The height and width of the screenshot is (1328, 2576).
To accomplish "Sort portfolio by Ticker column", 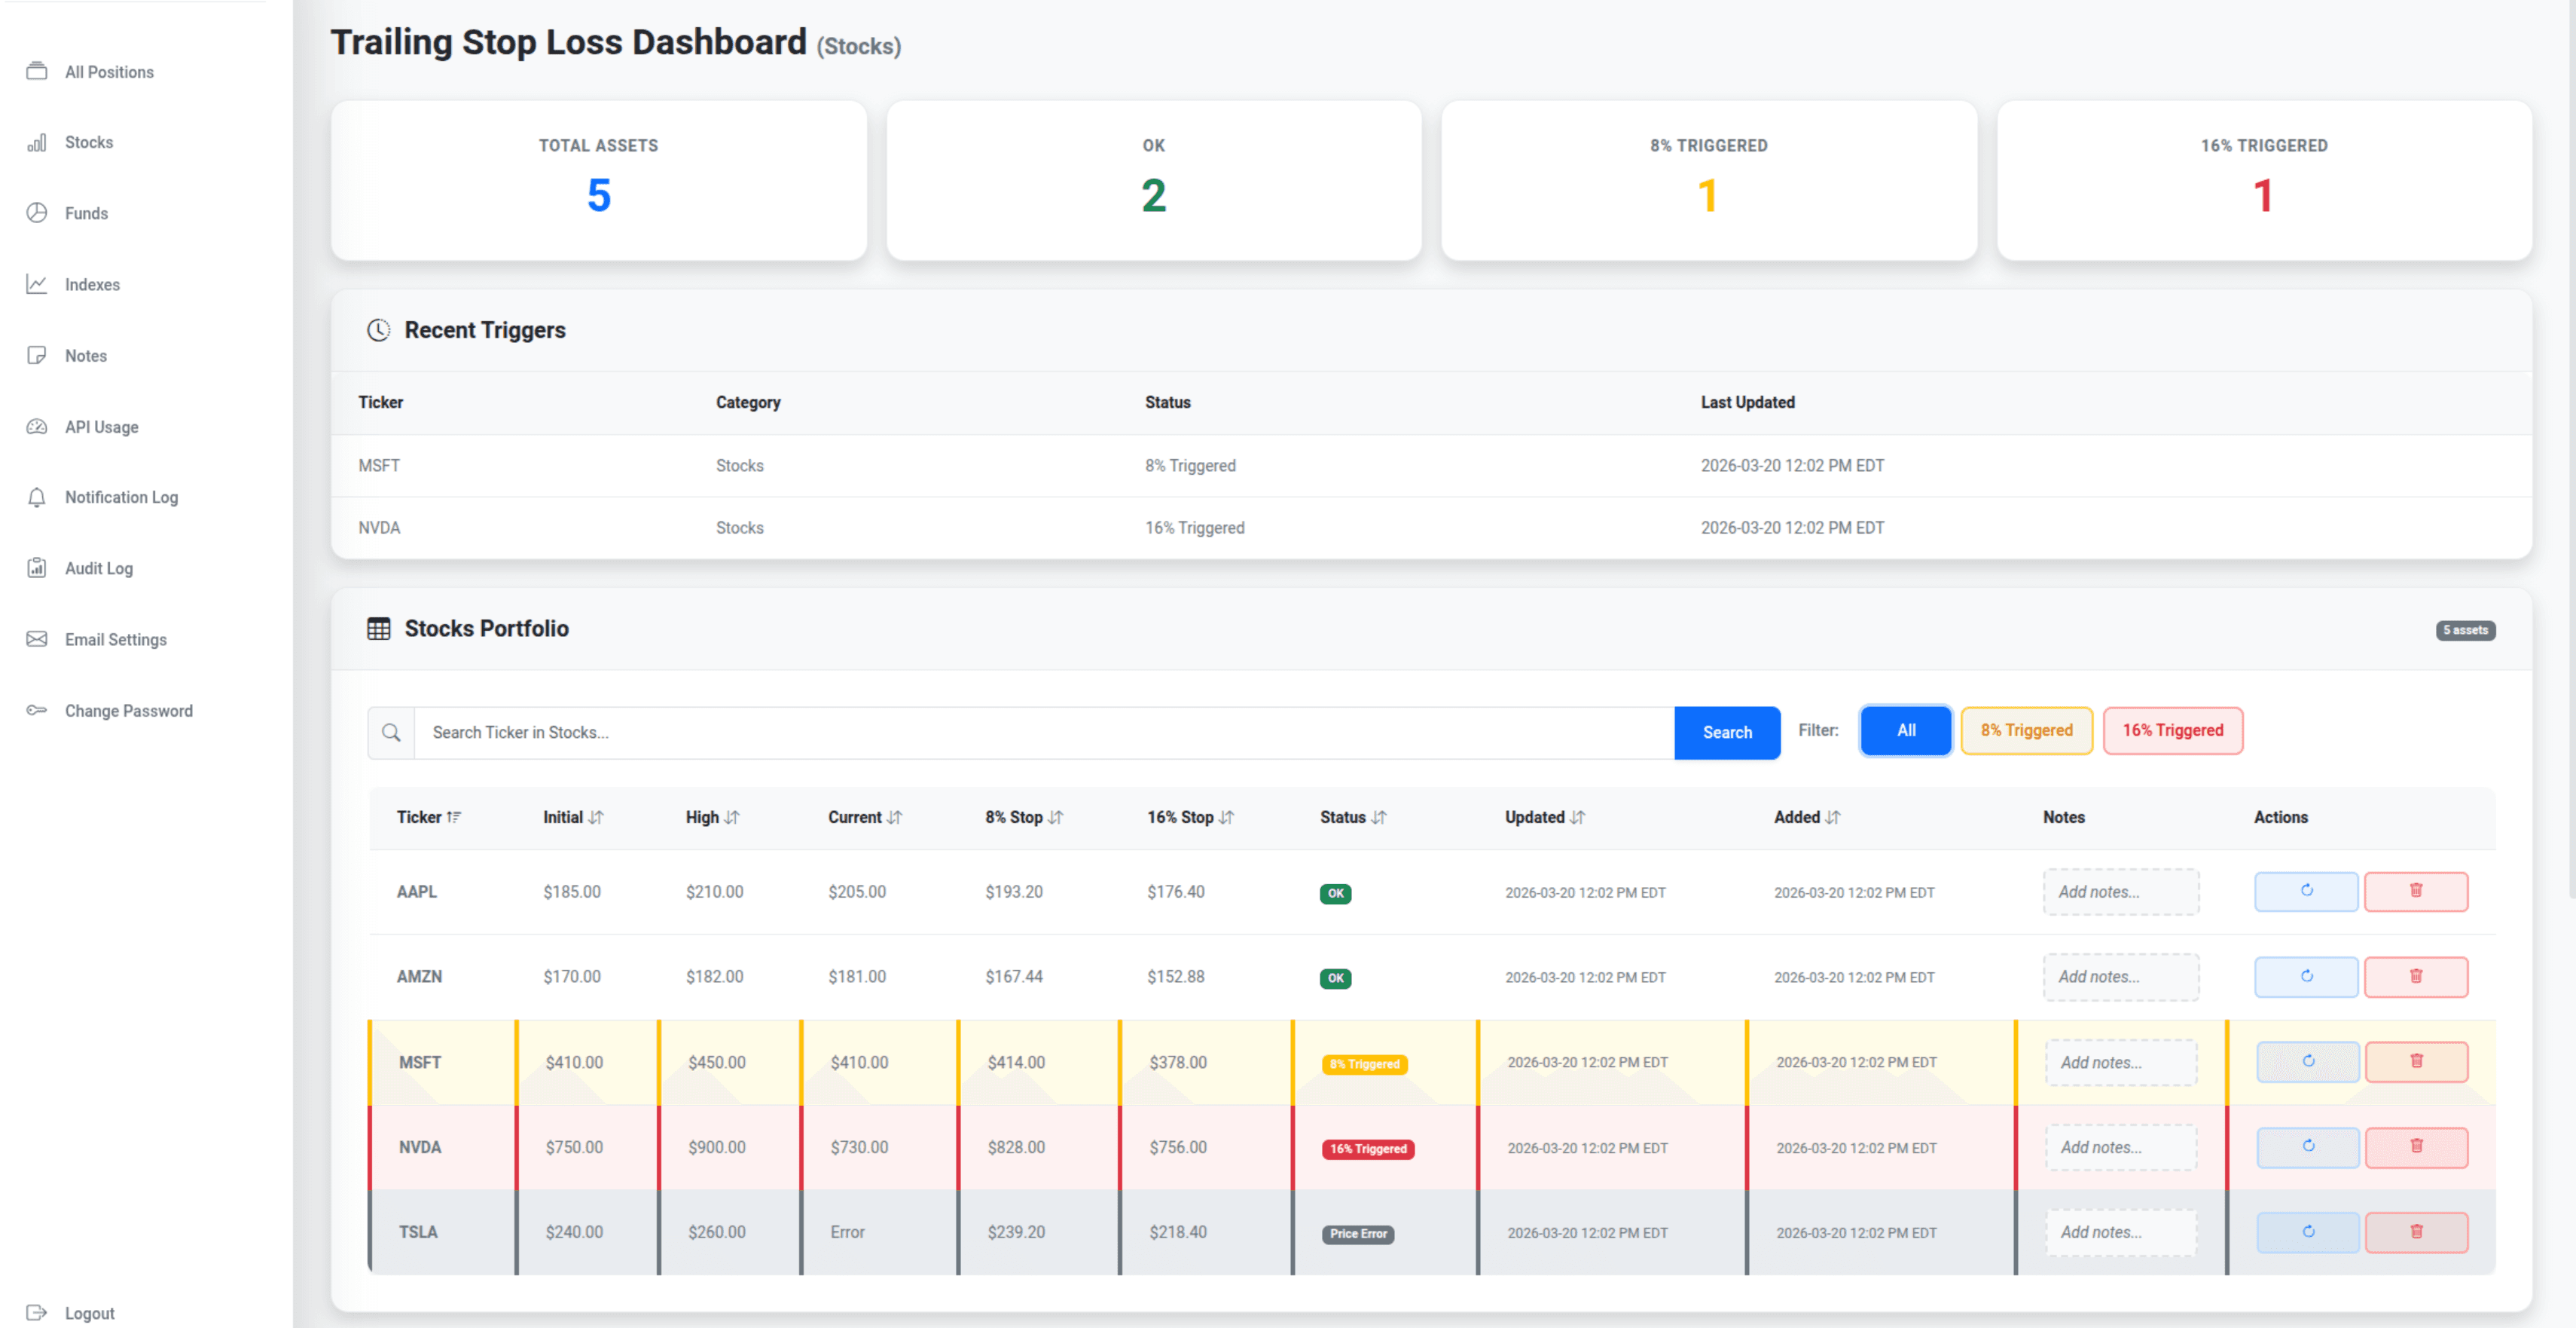I will [x=428, y=816].
